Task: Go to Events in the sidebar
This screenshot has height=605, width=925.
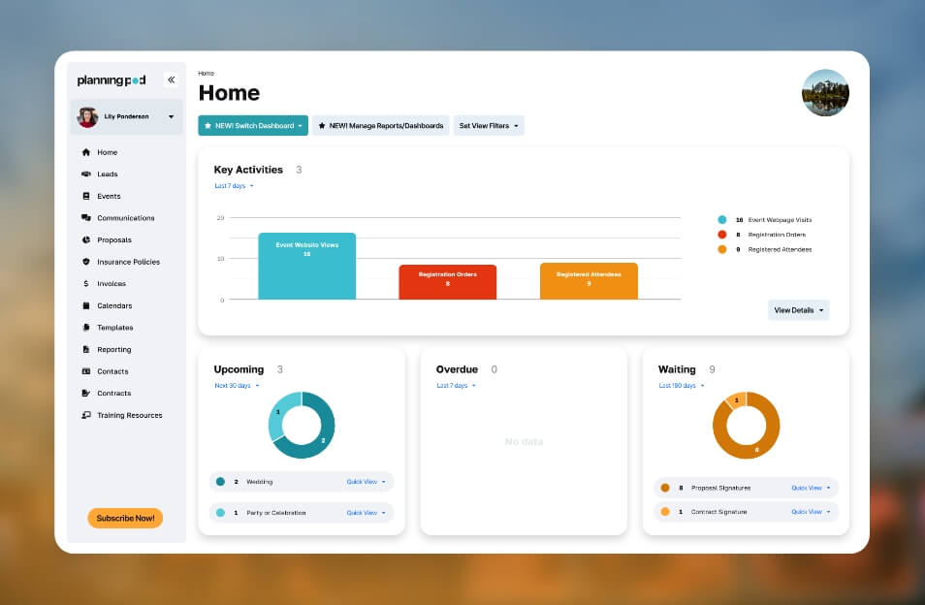Action: coord(110,196)
